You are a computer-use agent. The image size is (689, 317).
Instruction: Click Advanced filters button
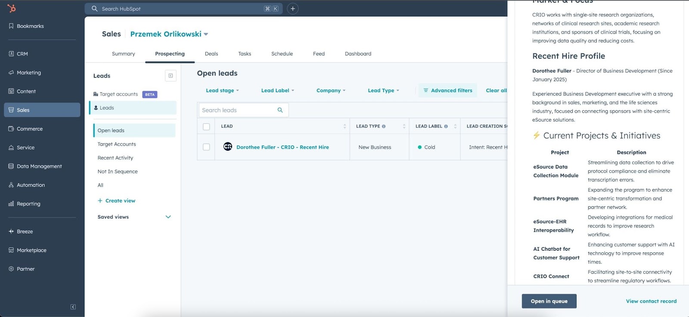point(448,90)
